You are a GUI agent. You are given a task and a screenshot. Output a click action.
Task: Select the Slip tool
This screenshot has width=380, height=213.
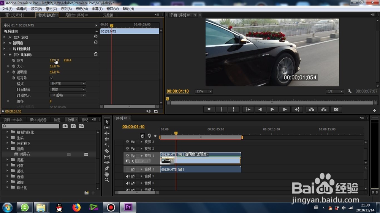[x=107, y=157]
